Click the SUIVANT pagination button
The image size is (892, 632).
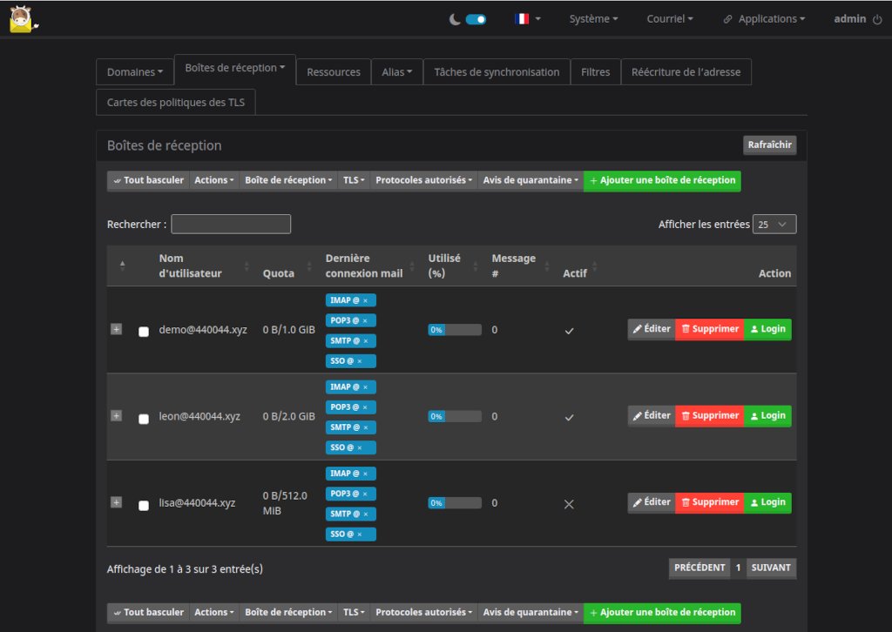point(771,568)
